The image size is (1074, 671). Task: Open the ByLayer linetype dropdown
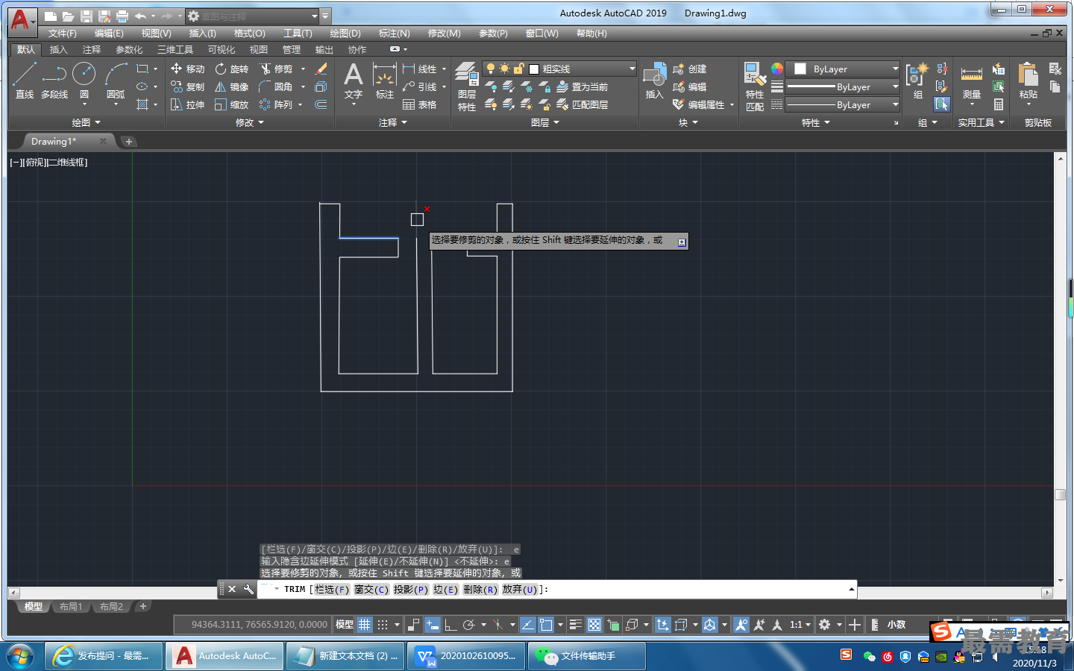pyautogui.click(x=844, y=104)
